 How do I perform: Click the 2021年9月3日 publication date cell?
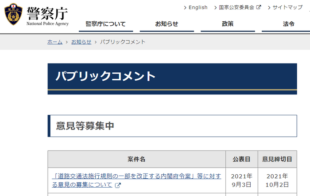241,180
